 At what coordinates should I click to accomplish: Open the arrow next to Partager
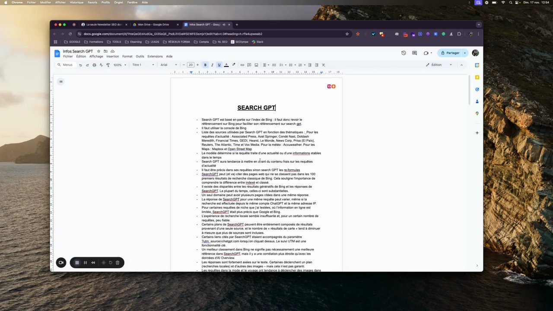465,53
